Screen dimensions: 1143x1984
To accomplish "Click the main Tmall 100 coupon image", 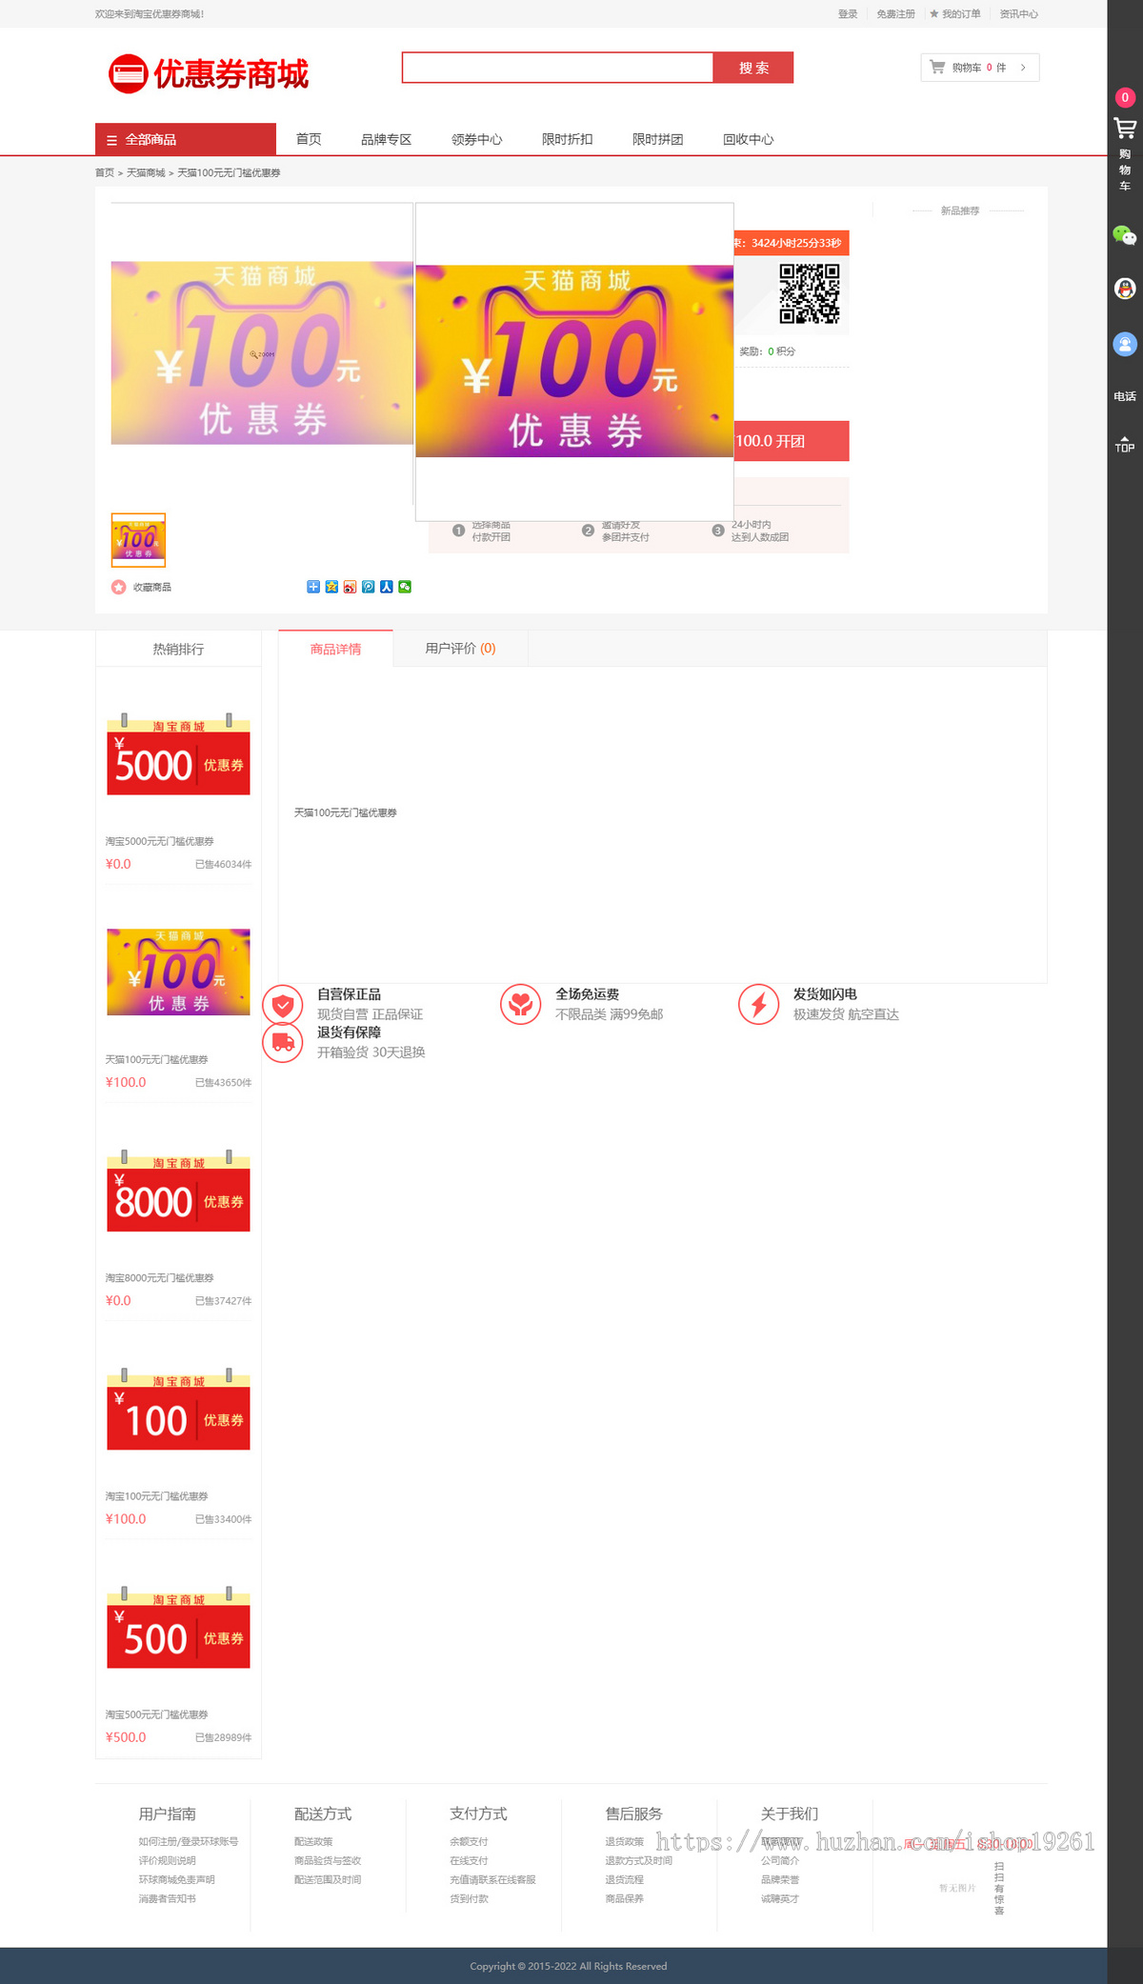I will [262, 352].
